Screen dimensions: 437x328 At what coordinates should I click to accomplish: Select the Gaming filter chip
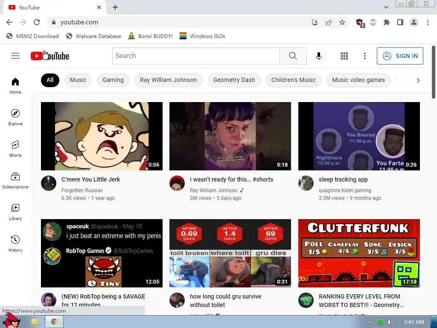tap(113, 80)
